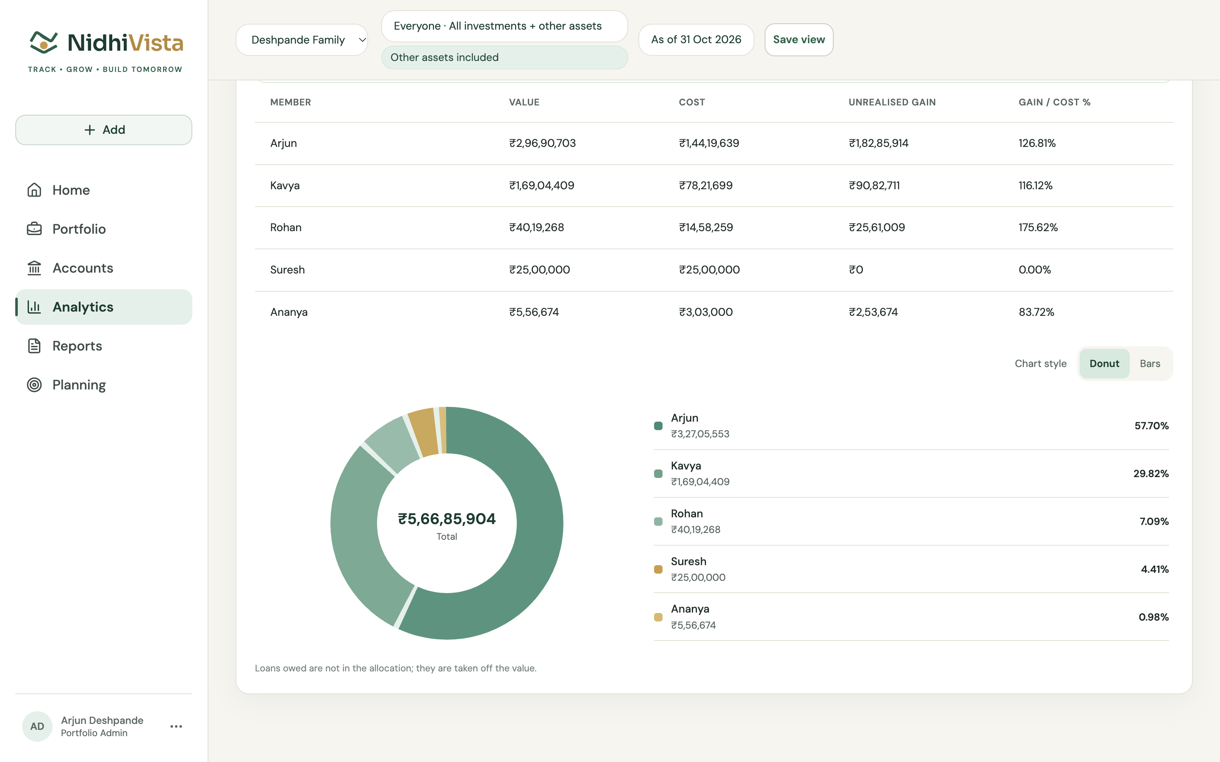1220x762 pixels.
Task: Click cost ₹78,21,699
Action: click(x=706, y=185)
